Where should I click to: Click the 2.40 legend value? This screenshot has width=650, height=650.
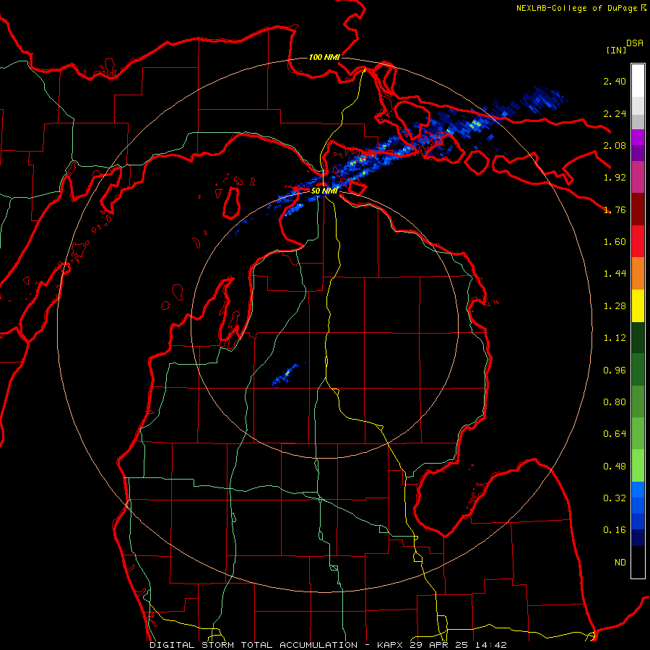click(615, 81)
